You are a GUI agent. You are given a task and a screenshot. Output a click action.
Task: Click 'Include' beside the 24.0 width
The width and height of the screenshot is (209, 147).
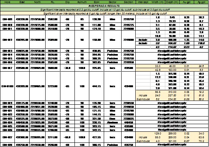pyautogui.click(x=143, y=96)
